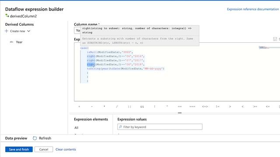The width and height of the screenshot is (280, 157).
Task: Click the Column name input field
Action: pyautogui.click(x=77, y=31)
